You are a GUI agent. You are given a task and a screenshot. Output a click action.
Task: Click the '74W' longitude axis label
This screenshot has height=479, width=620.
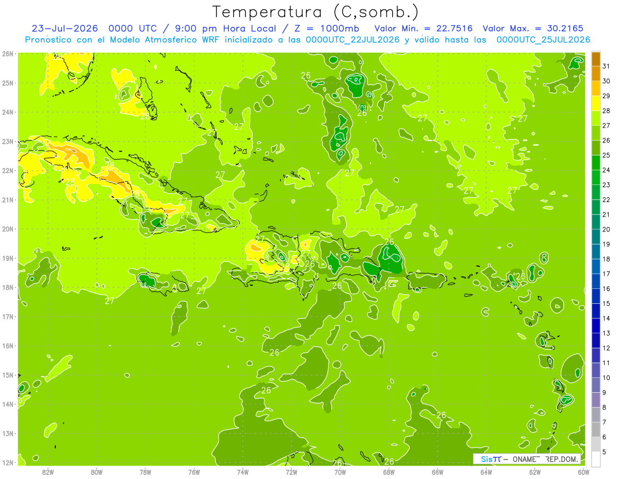click(x=243, y=472)
